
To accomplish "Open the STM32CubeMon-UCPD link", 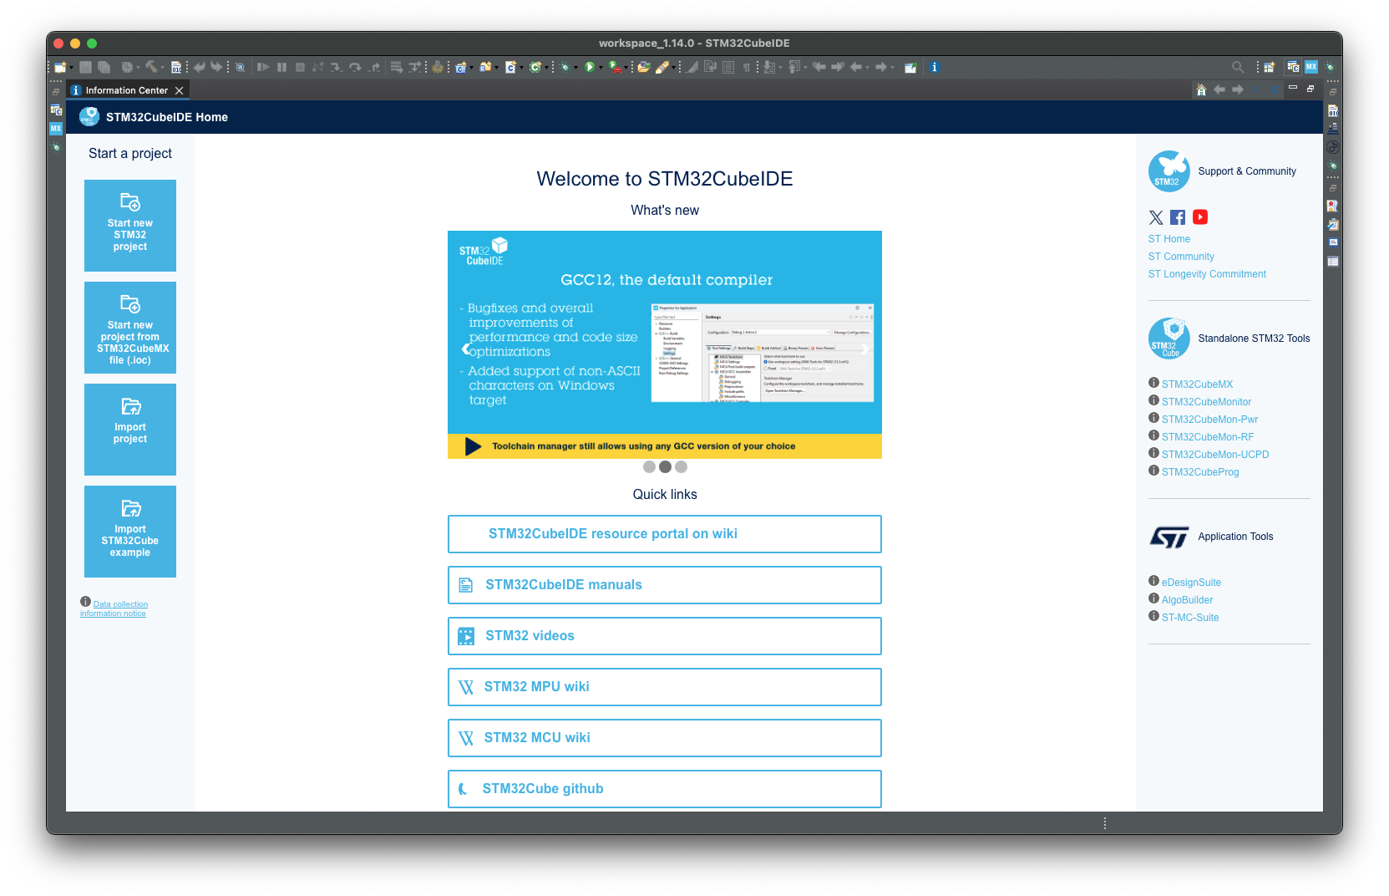I will coord(1215,455).
